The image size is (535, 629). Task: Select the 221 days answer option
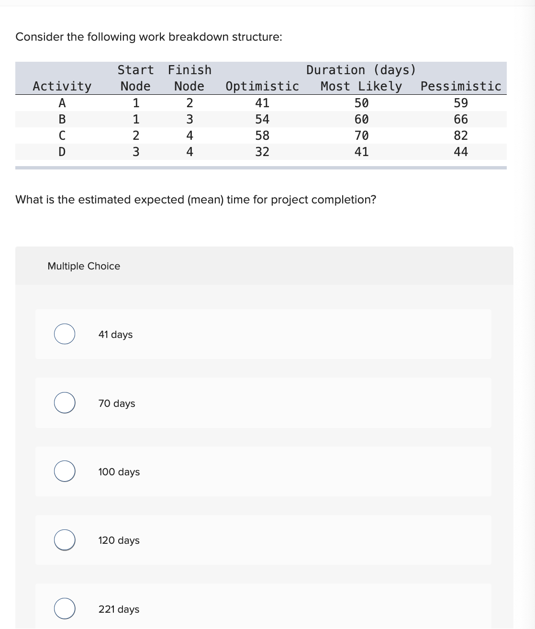click(x=65, y=609)
